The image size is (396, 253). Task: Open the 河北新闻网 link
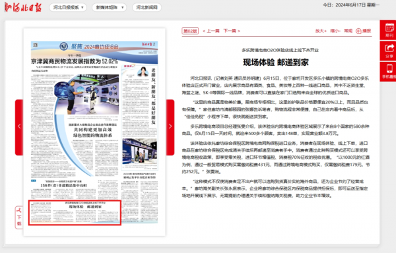147,7
